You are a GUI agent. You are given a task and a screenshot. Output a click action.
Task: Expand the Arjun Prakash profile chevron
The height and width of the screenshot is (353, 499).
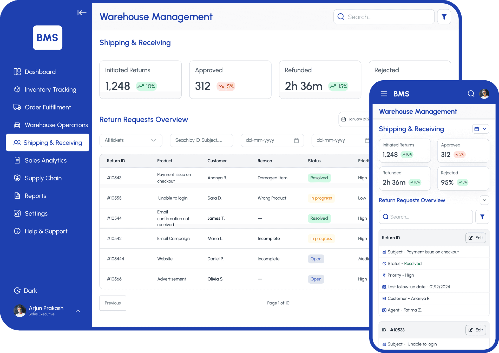click(x=78, y=311)
